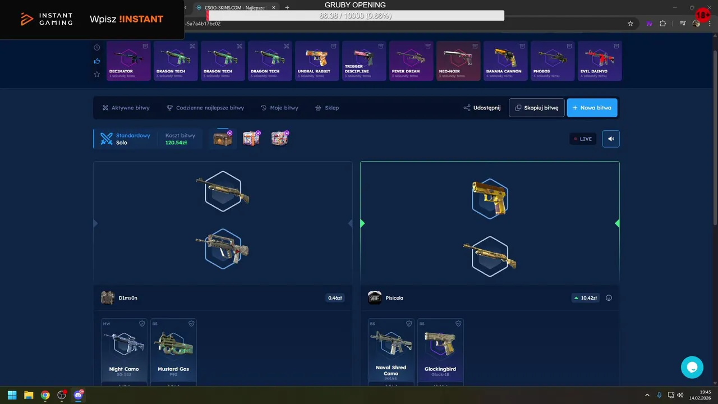Image resolution: width=718 pixels, height=404 pixels.
Task: Mute the battle sound speaker button
Action: (611, 139)
